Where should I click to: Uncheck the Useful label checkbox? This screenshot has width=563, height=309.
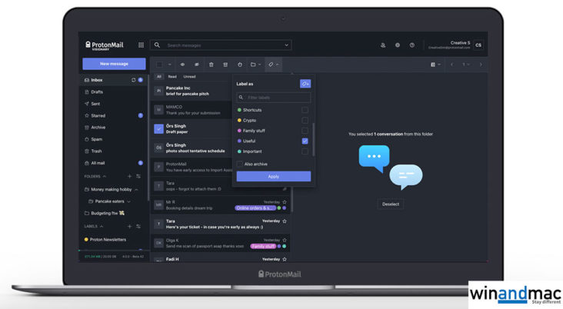click(x=305, y=141)
